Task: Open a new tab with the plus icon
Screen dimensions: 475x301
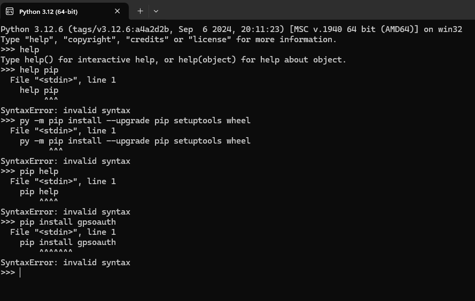Action: click(x=140, y=11)
